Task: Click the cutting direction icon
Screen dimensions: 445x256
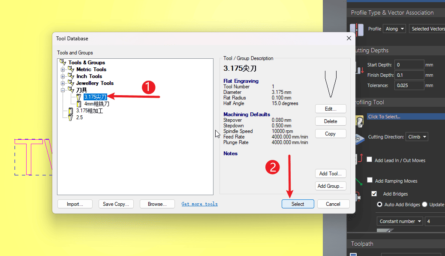Action: [x=359, y=137]
